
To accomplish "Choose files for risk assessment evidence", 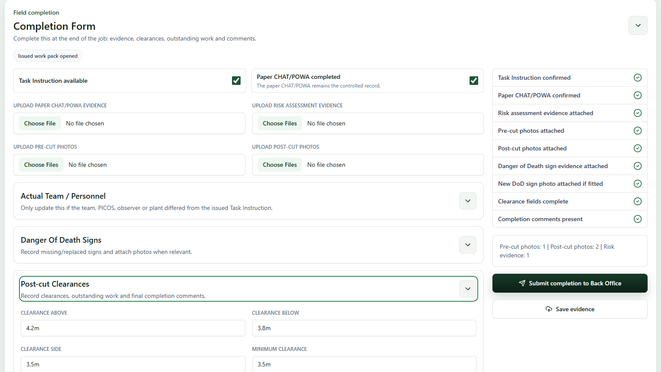I will [x=280, y=123].
